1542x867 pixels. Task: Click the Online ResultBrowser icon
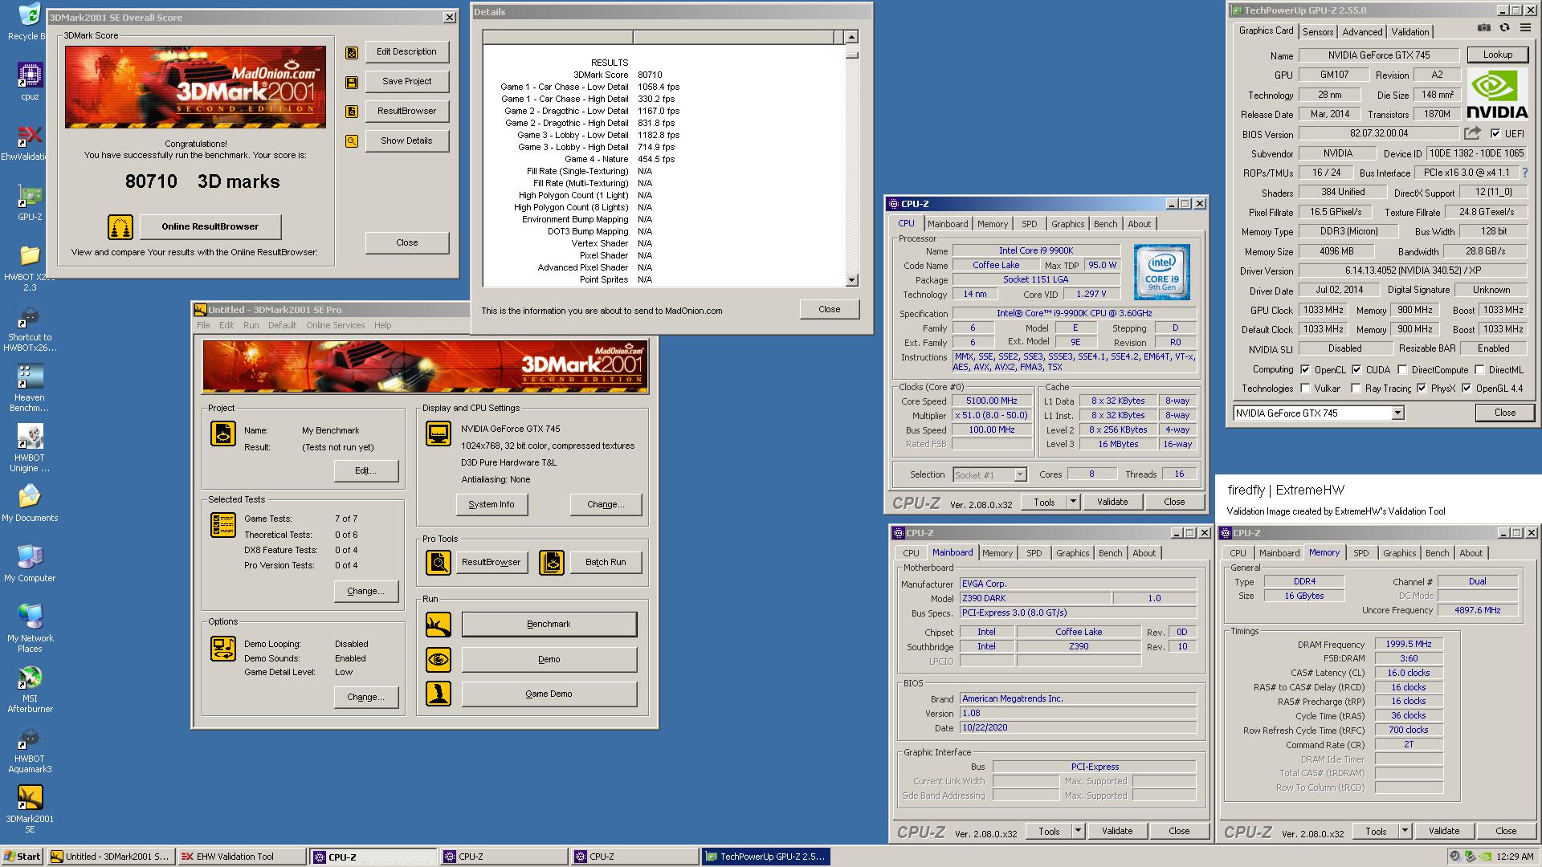pos(120,227)
